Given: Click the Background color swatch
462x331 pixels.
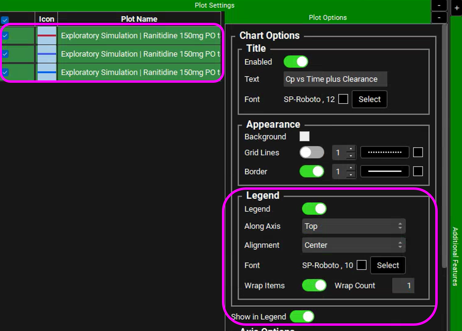Looking at the screenshot, I should (x=304, y=137).
